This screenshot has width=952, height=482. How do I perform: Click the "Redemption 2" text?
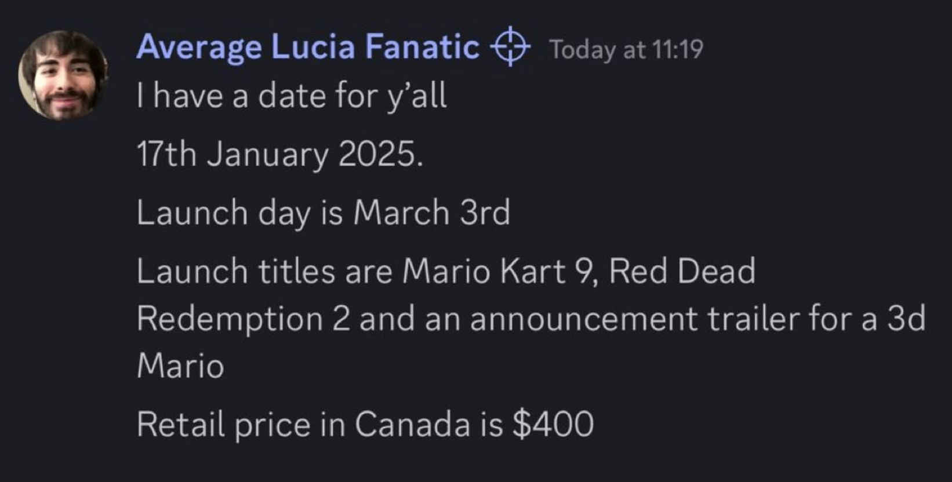(x=244, y=319)
